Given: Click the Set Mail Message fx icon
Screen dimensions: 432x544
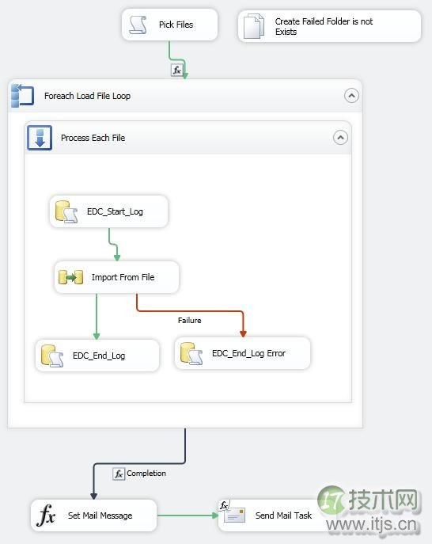Looking at the screenshot, I should pyautogui.click(x=46, y=515).
